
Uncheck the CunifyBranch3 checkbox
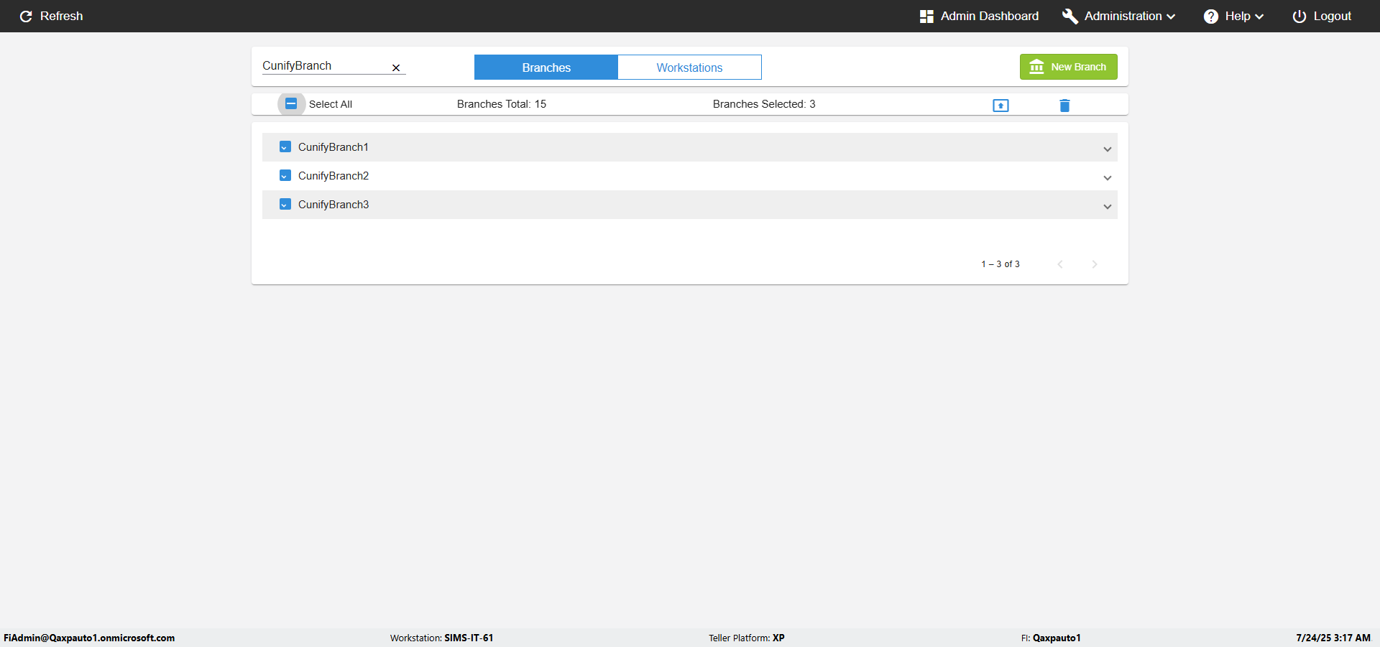point(285,204)
